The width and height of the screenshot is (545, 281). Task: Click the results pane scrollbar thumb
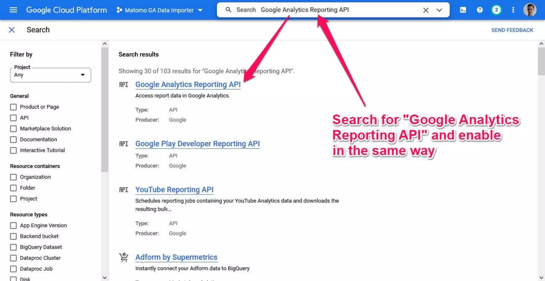541,61
